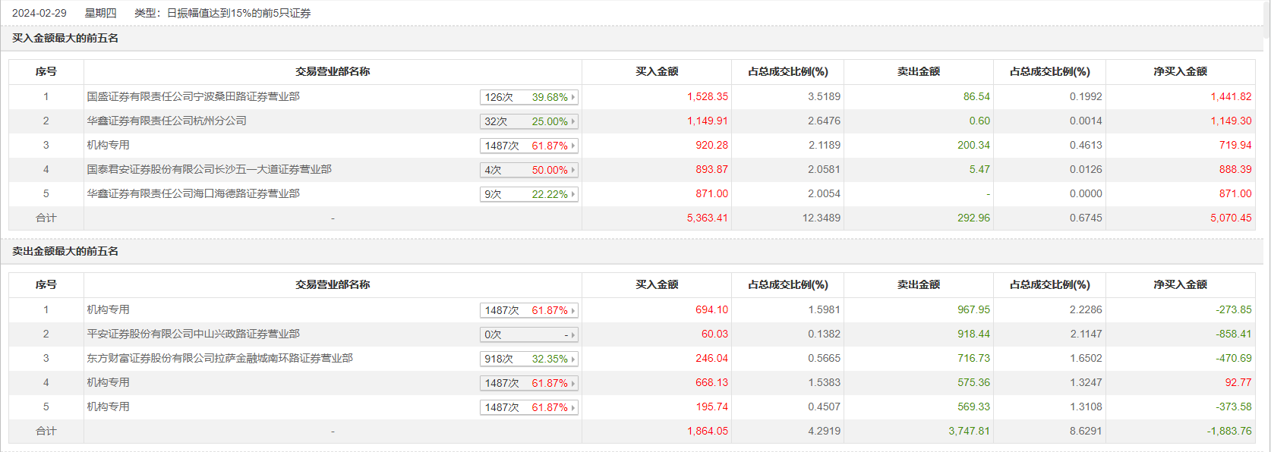Viewport: 1271px width, 452px height.
Task: Click the small arrow beside 50.00%
Action: (x=573, y=170)
